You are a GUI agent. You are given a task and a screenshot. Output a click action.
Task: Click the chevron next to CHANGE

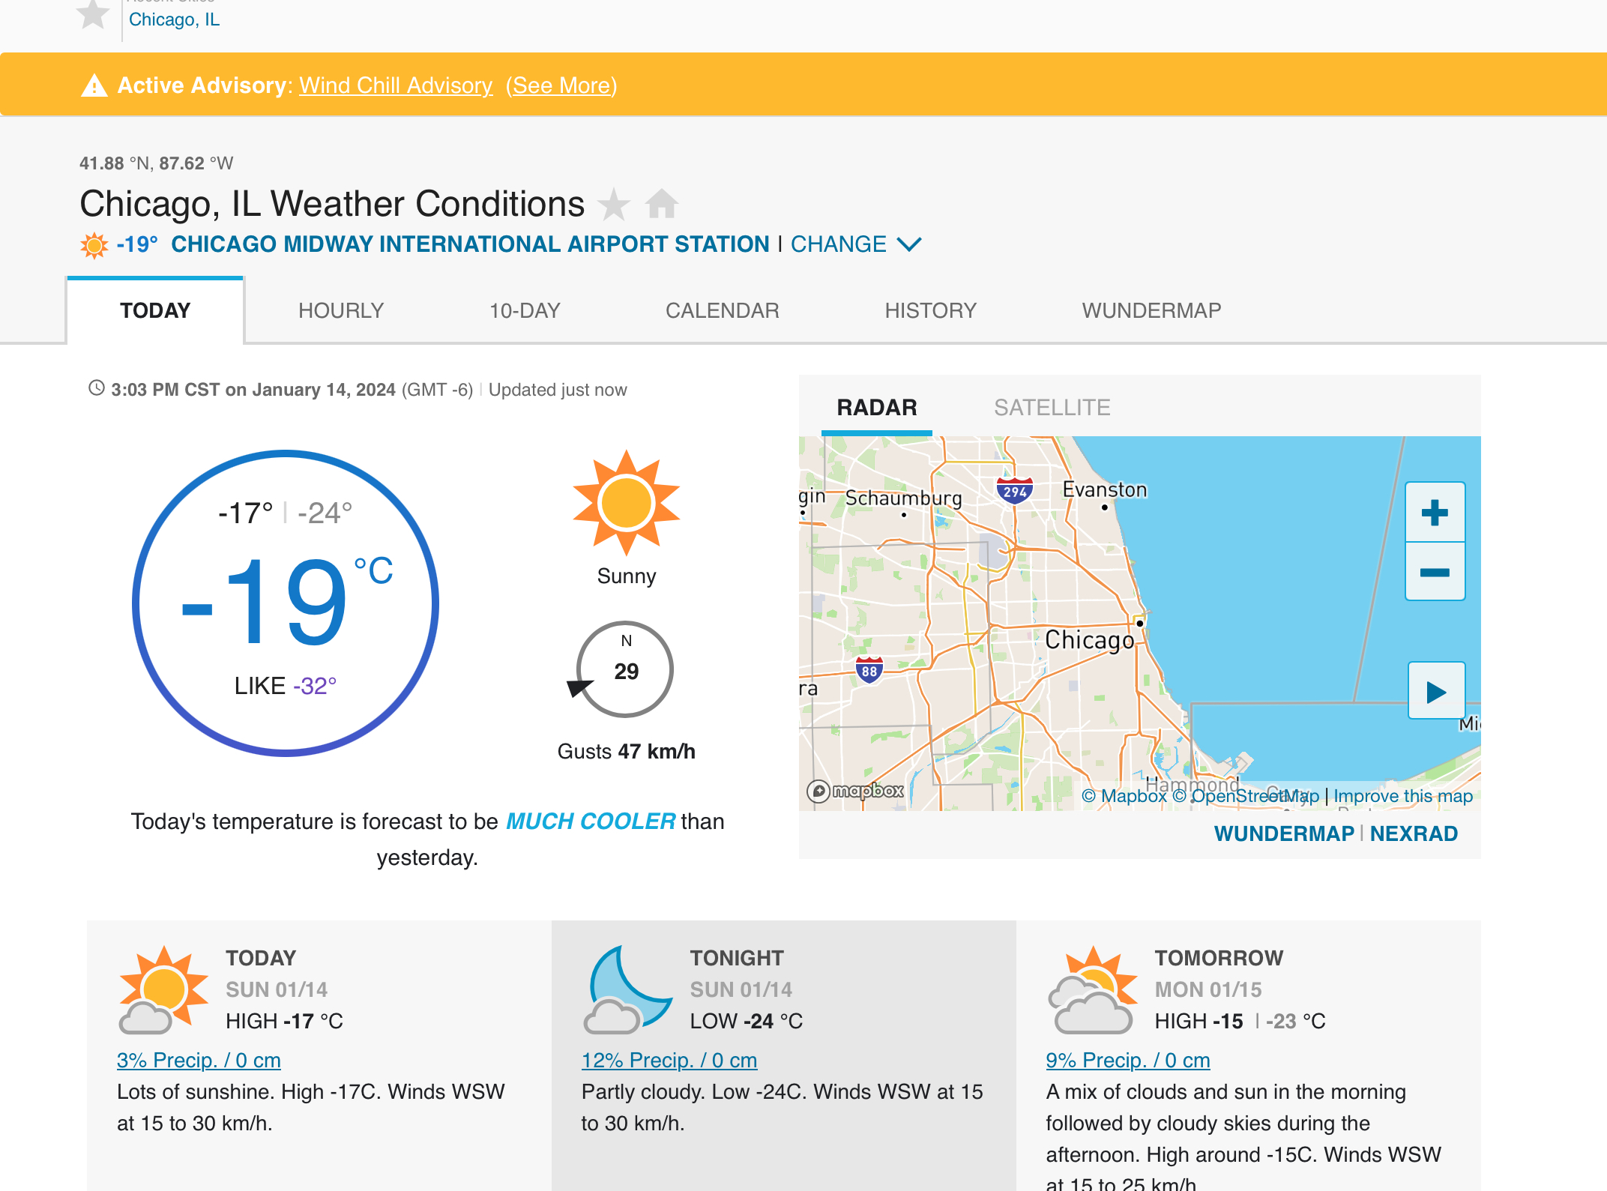point(909,244)
